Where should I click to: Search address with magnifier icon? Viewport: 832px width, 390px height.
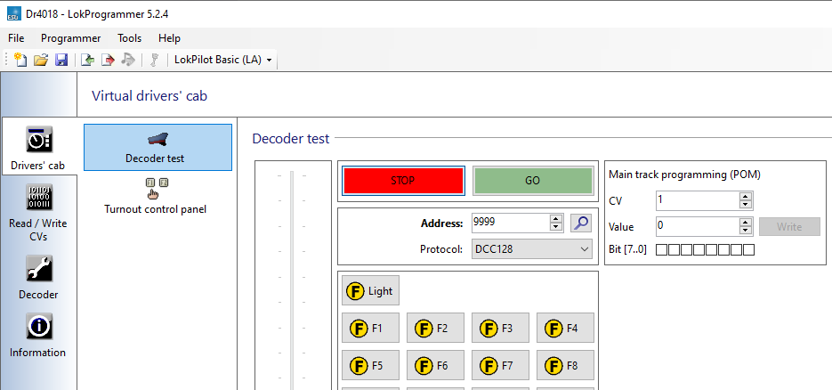(x=581, y=223)
